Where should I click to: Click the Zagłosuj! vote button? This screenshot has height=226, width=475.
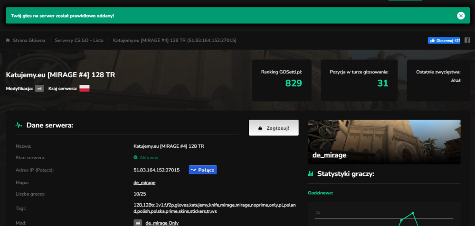point(274,128)
